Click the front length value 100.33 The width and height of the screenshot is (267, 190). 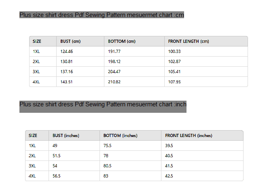[x=174, y=51]
